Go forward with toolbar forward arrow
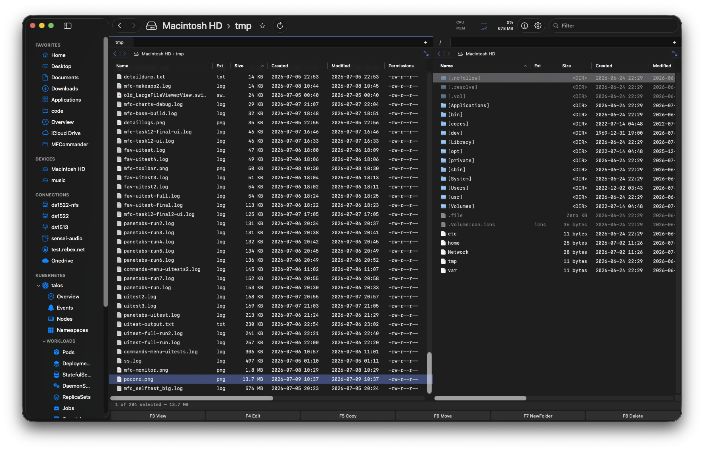Screen dimensions: 704x451 (133, 25)
